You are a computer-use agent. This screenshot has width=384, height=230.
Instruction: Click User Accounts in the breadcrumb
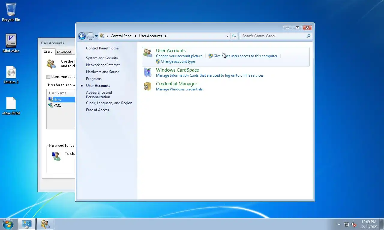[x=151, y=36]
